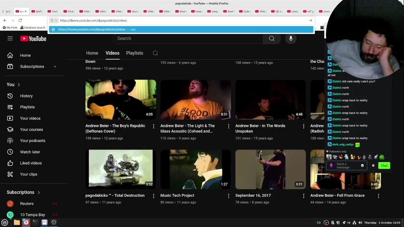The width and height of the screenshot is (404, 227).
Task: Open the file manager from taskbar
Action: click(17, 222)
